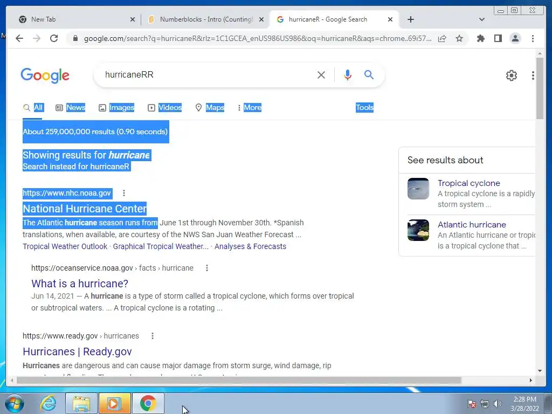The height and width of the screenshot is (414, 552).
Task: Open Graphical Tropical Weather sitelink
Action: [x=161, y=246]
